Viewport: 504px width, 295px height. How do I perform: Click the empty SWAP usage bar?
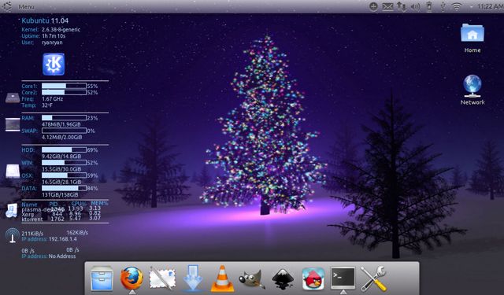[64, 131]
